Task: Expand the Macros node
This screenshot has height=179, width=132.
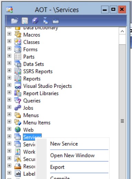Action: click(x=9, y=34)
